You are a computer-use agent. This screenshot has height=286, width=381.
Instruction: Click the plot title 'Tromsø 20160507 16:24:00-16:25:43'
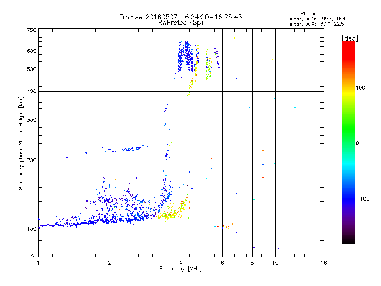point(180,17)
